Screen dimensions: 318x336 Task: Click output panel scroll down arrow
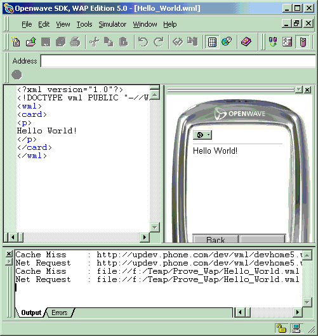click(x=307, y=302)
